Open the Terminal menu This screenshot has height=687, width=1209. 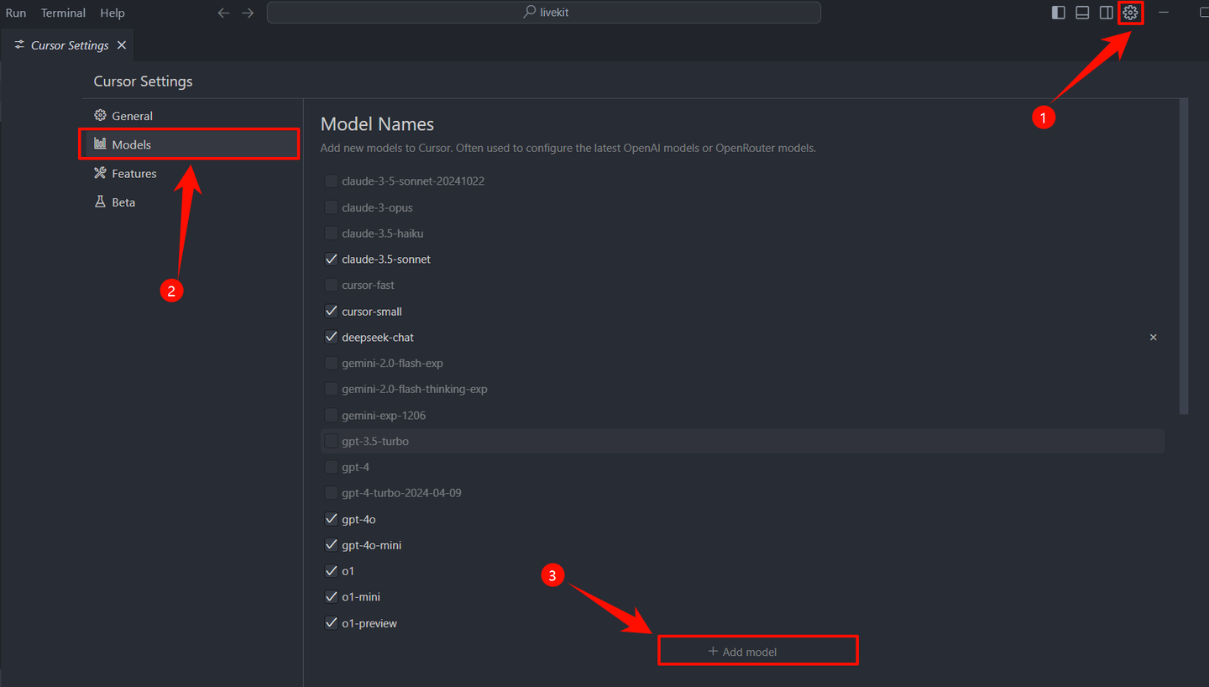(x=63, y=13)
